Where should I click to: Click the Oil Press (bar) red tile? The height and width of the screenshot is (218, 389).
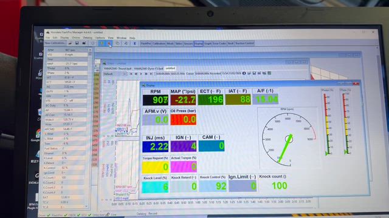(184, 120)
